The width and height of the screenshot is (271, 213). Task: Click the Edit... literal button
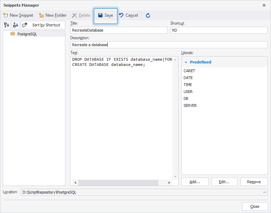point(224,182)
